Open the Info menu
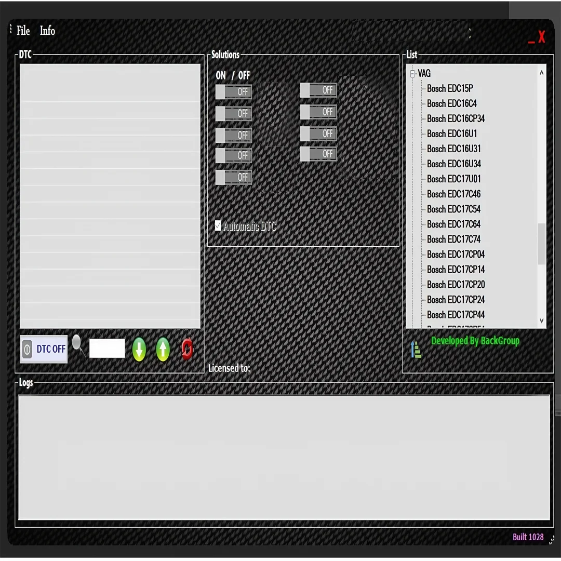Viewport: 561px width, 561px height. click(47, 31)
